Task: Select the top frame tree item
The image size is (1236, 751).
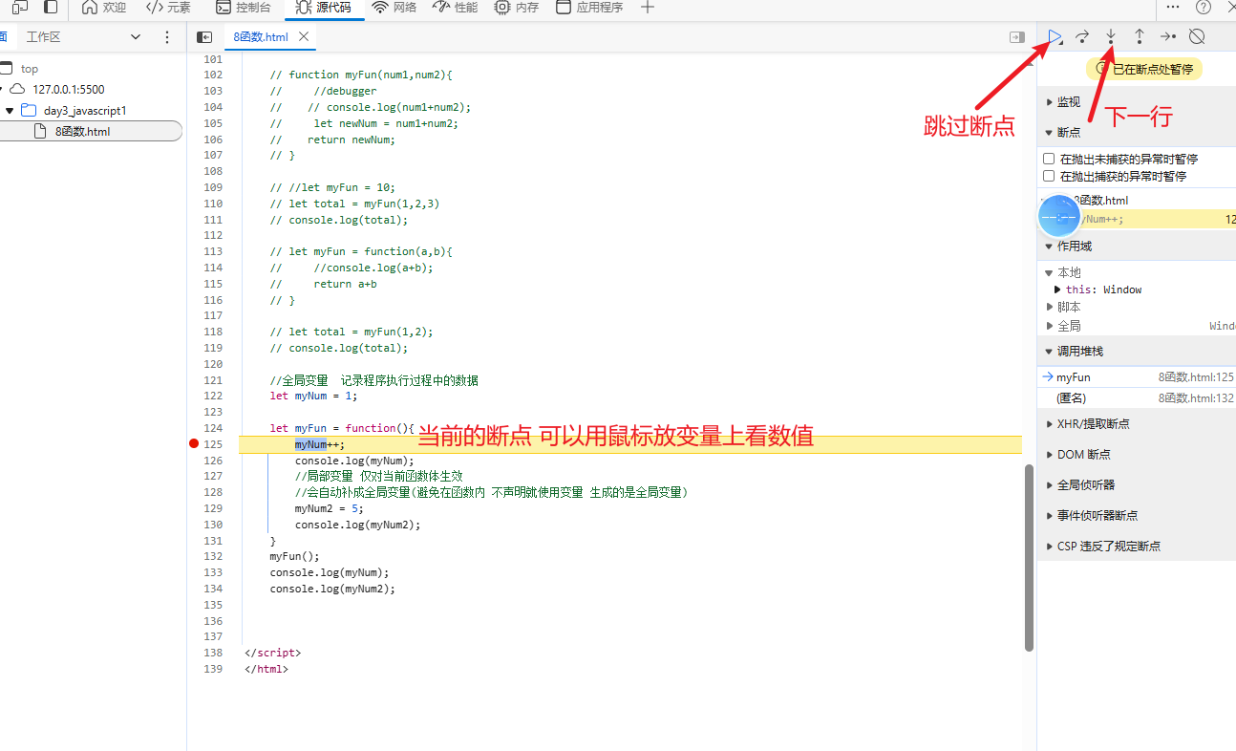Action: point(30,69)
